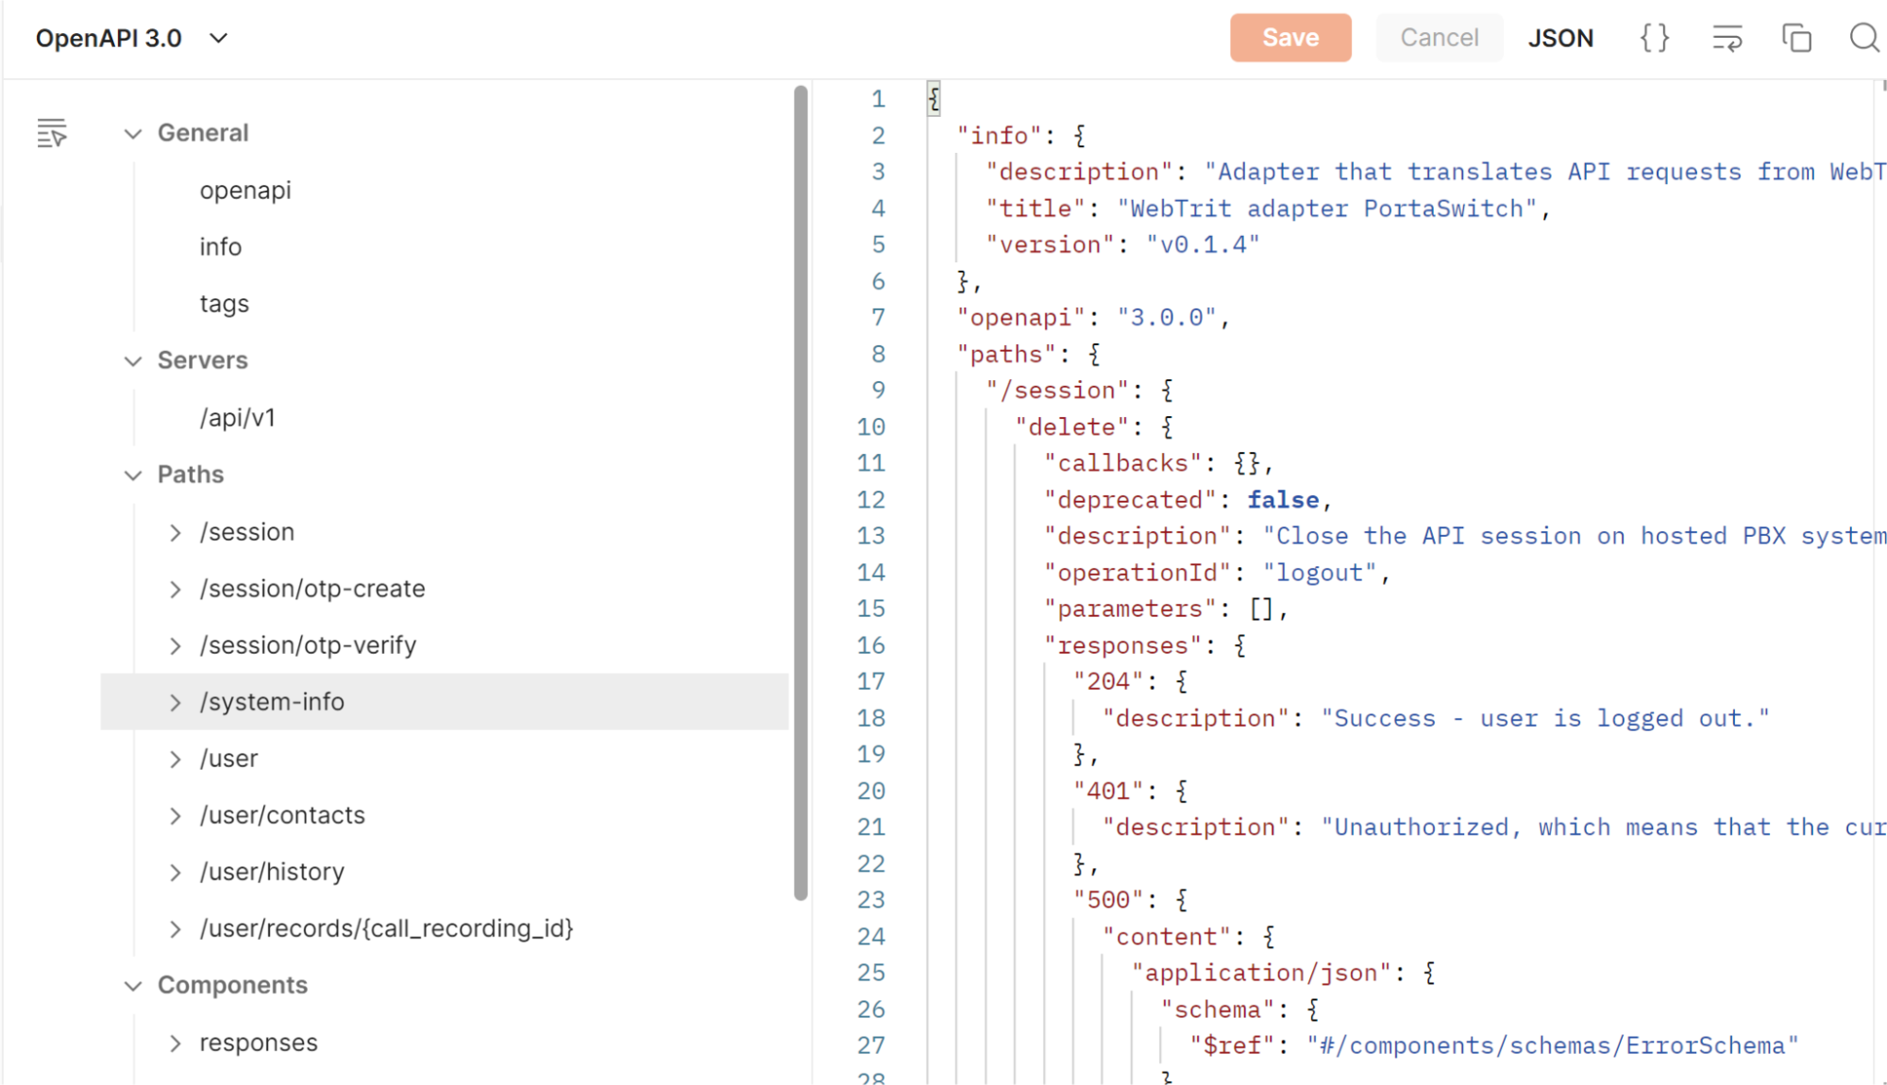The height and width of the screenshot is (1085, 1887).
Task: Toggle word wrap icon in toolbar
Action: (x=1727, y=38)
